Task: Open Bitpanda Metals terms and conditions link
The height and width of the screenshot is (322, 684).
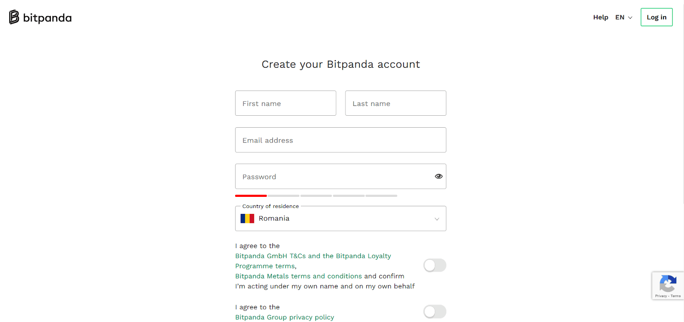Action: point(298,276)
